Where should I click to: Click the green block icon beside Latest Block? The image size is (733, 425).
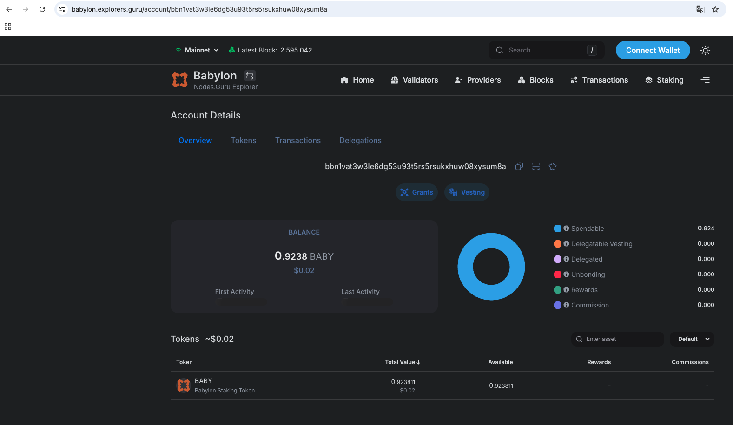point(231,50)
